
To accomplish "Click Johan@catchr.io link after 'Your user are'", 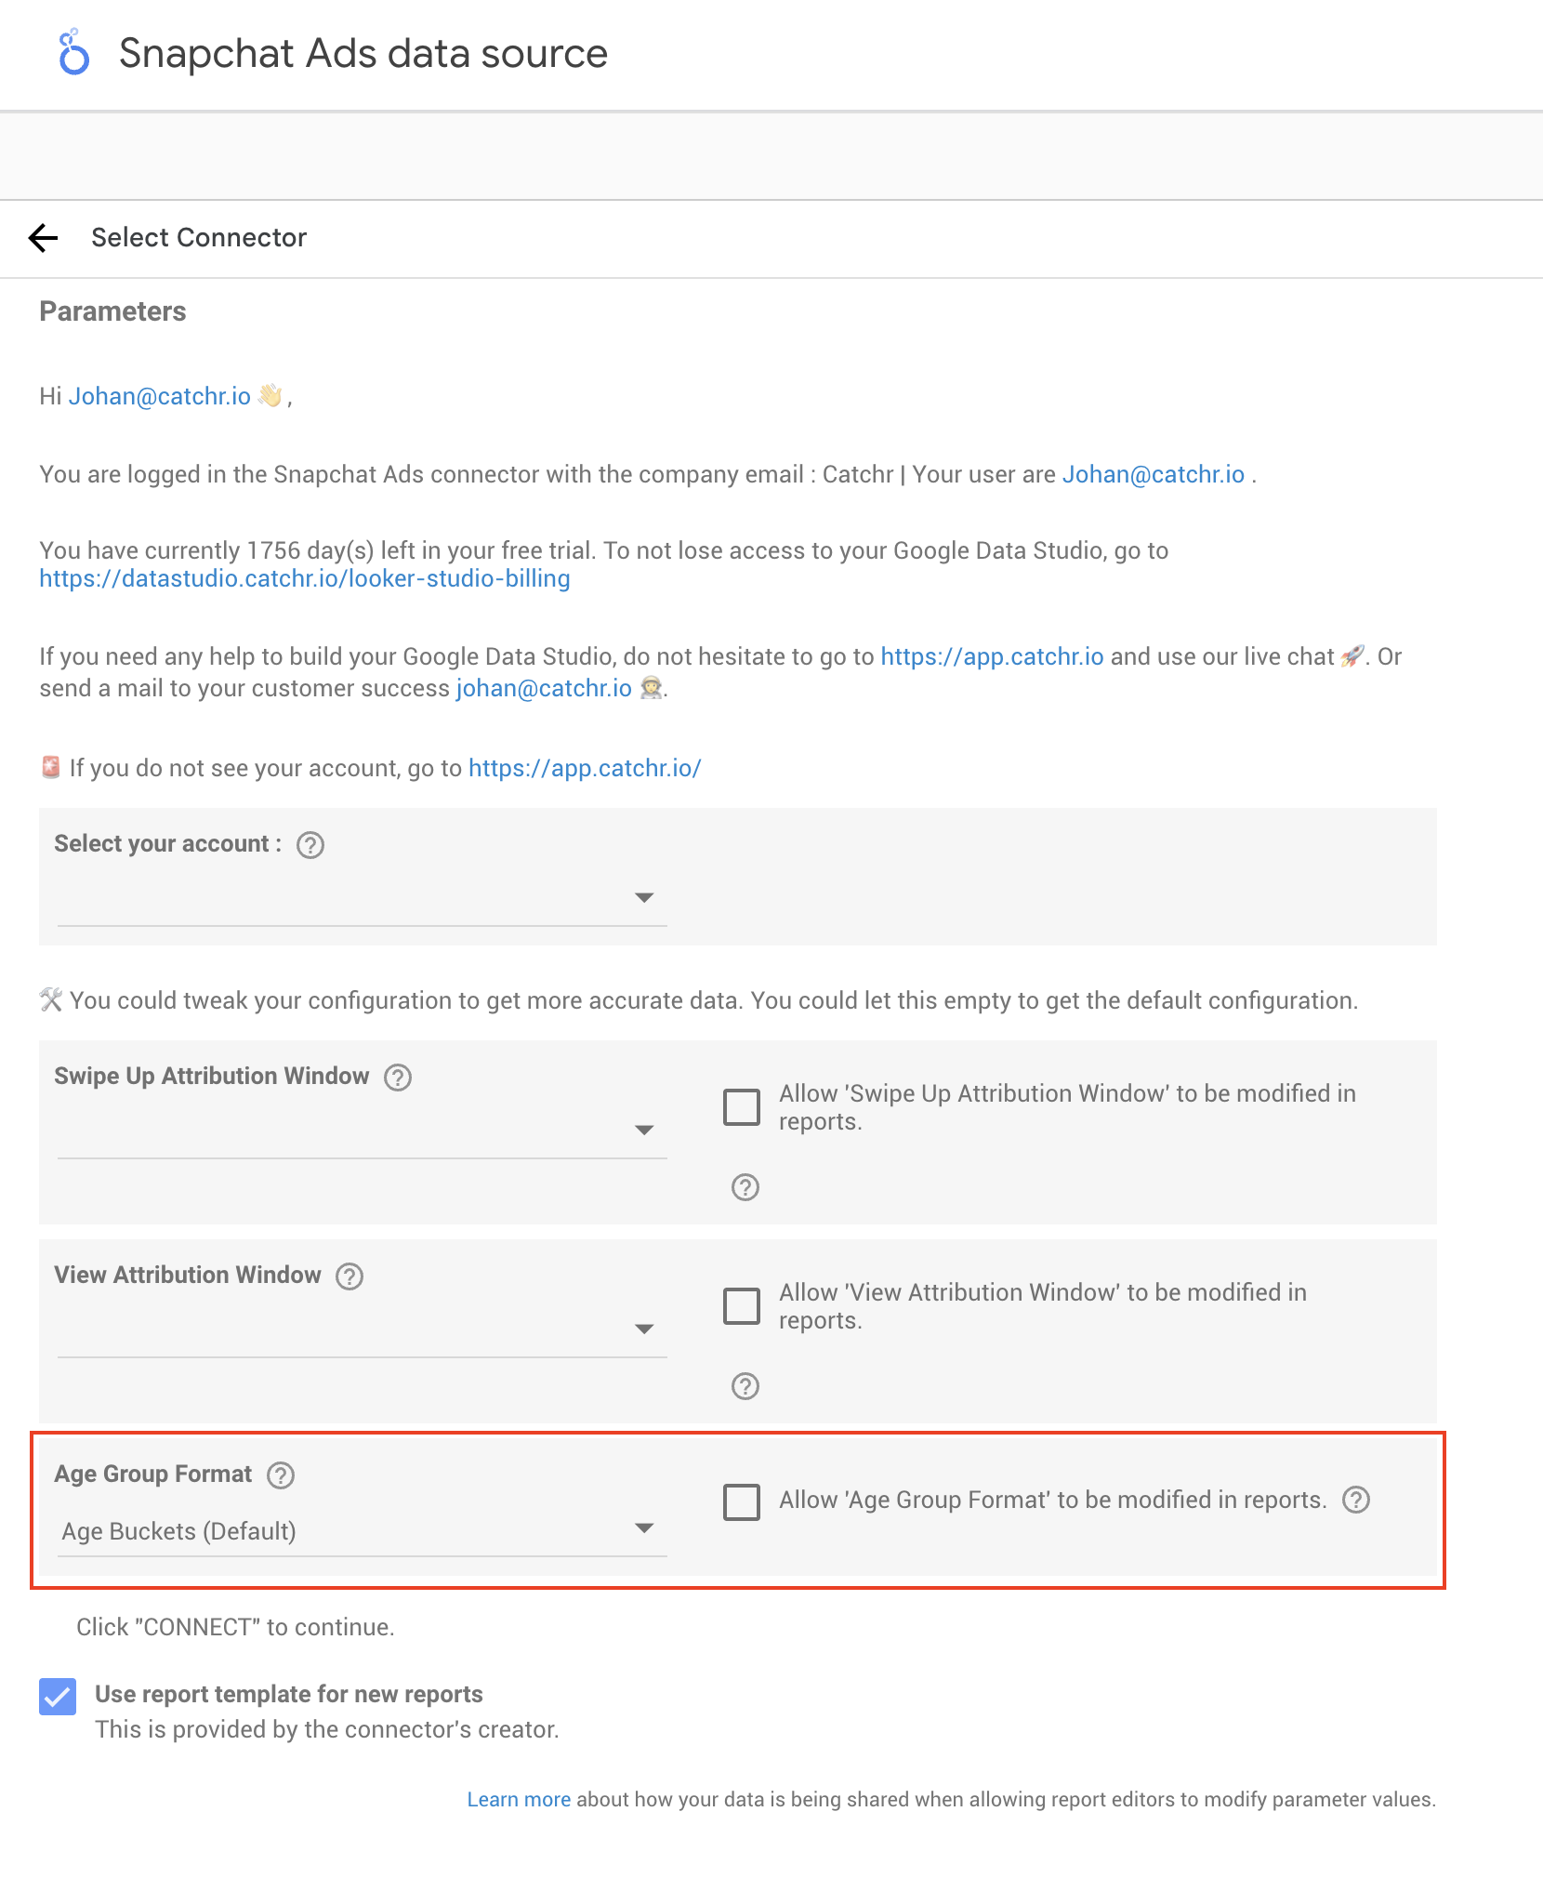I will point(1153,475).
